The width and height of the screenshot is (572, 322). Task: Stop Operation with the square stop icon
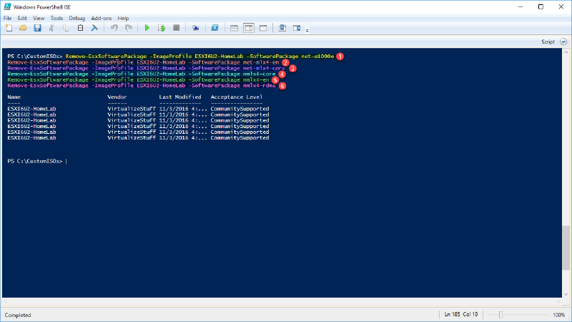(x=176, y=28)
